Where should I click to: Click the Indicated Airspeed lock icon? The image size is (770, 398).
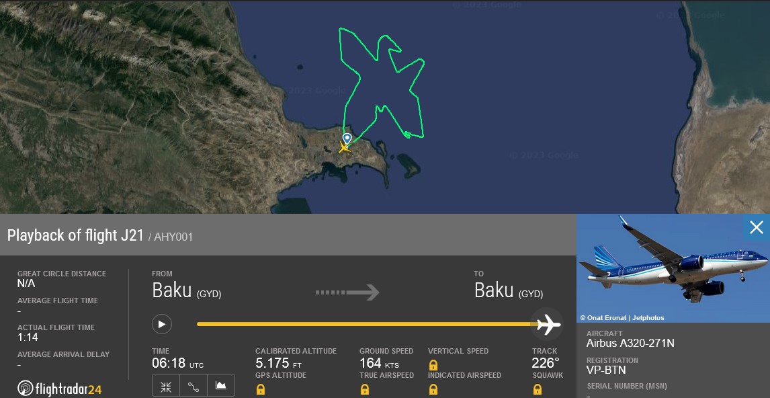point(433,390)
